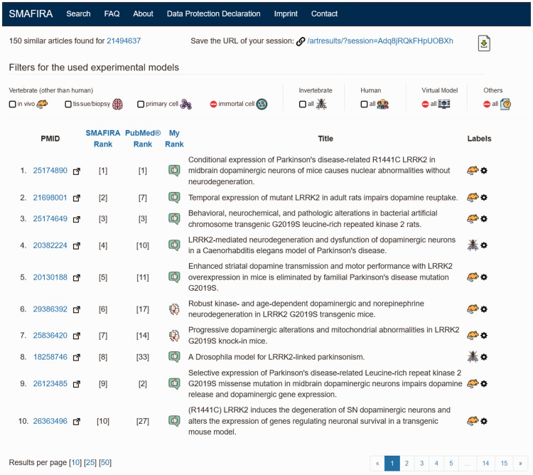Sort by PubMed Rank column header
This screenshot has width=533, height=475.
pyautogui.click(x=143, y=138)
